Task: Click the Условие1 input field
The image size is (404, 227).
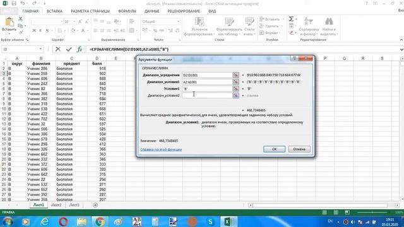Action: (x=208, y=88)
